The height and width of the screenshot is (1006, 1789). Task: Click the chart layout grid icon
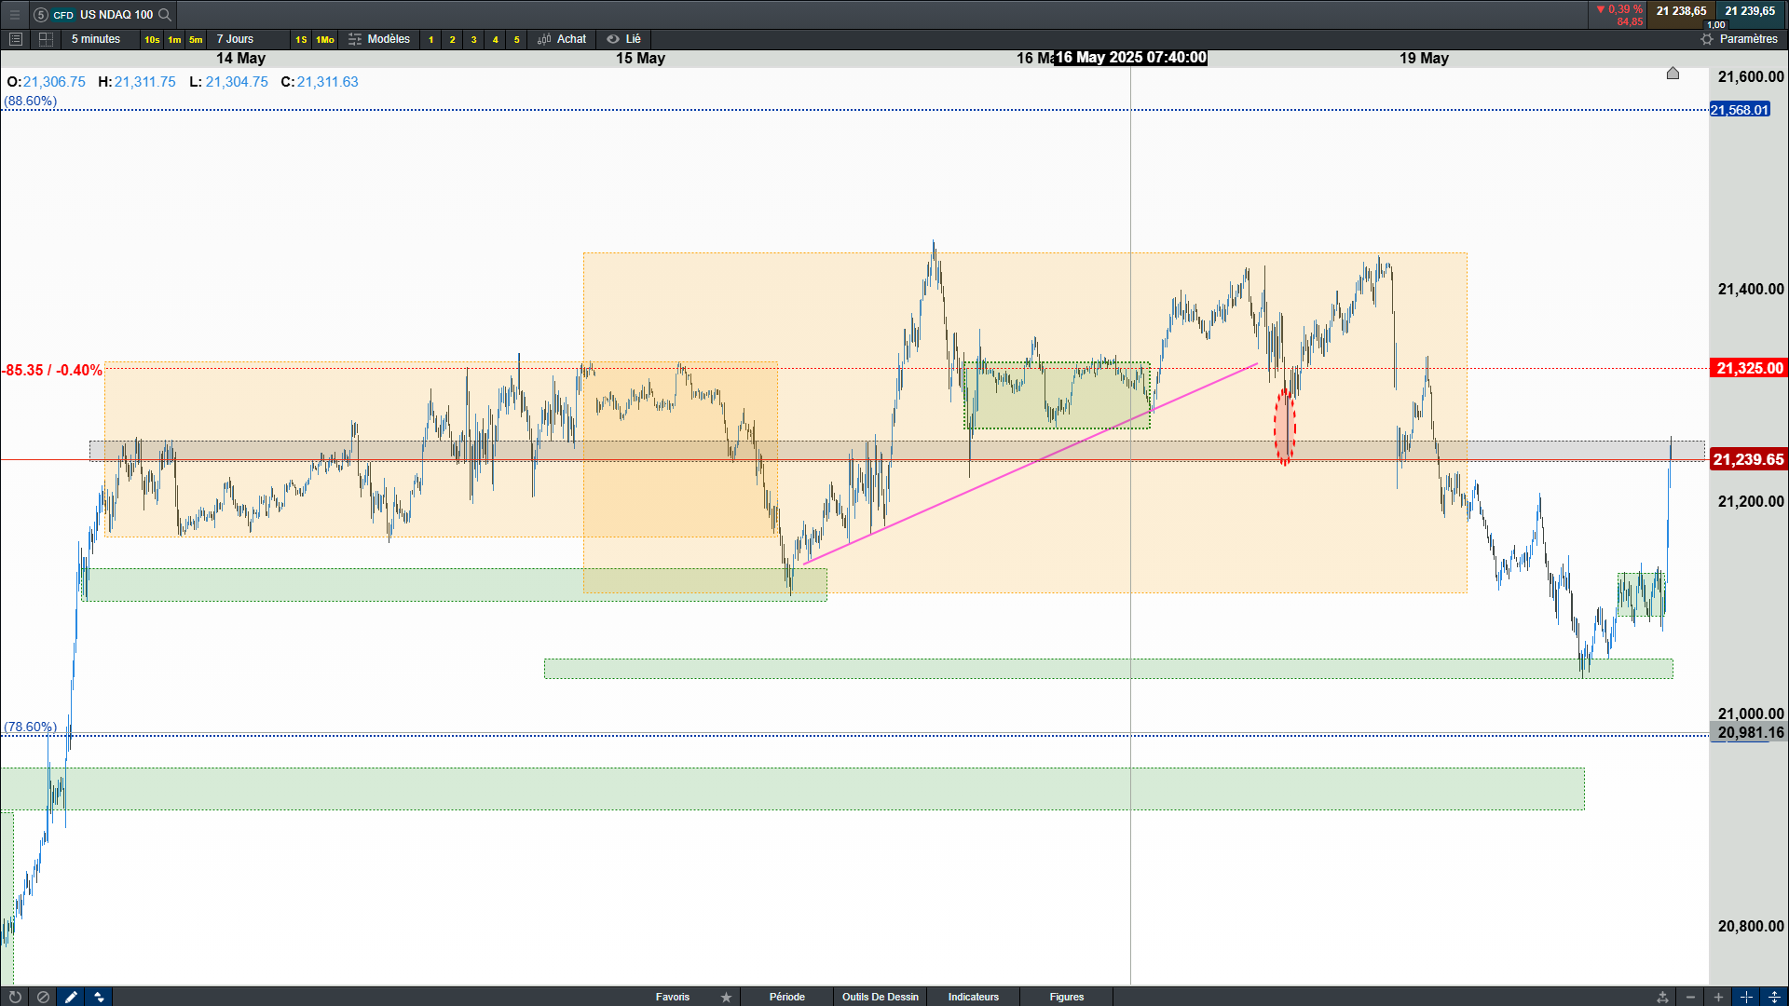pyautogui.click(x=46, y=39)
